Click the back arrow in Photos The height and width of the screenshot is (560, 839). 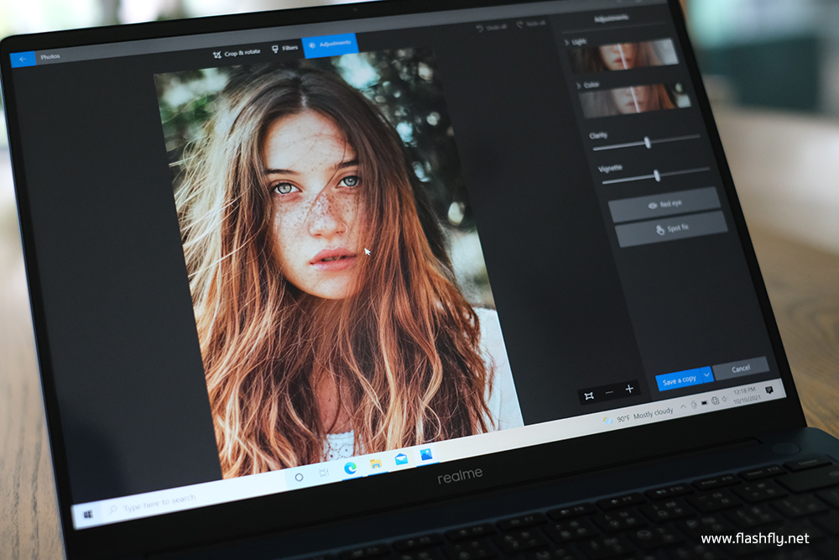pyautogui.click(x=23, y=58)
